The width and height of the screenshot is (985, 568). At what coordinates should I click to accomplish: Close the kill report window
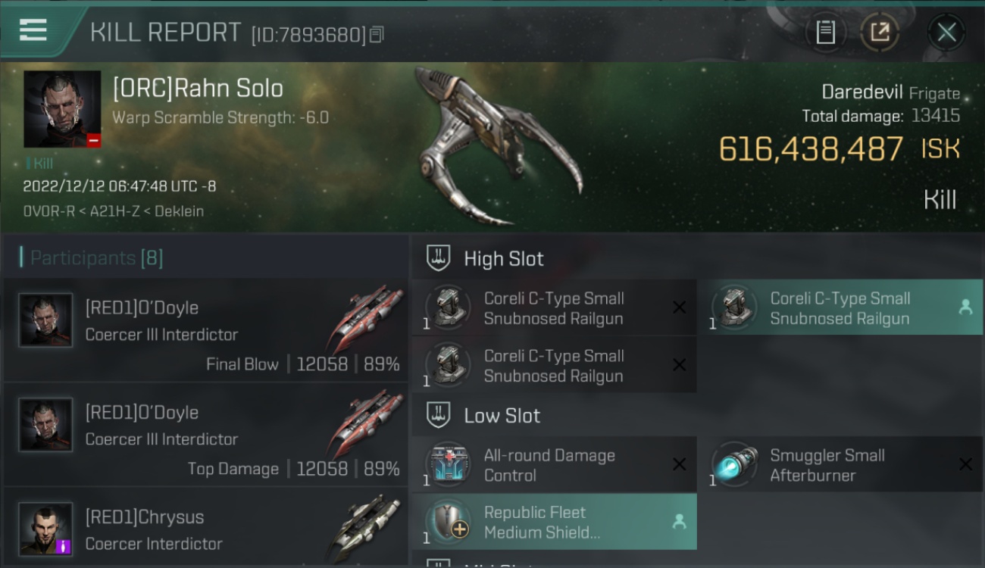click(x=946, y=33)
